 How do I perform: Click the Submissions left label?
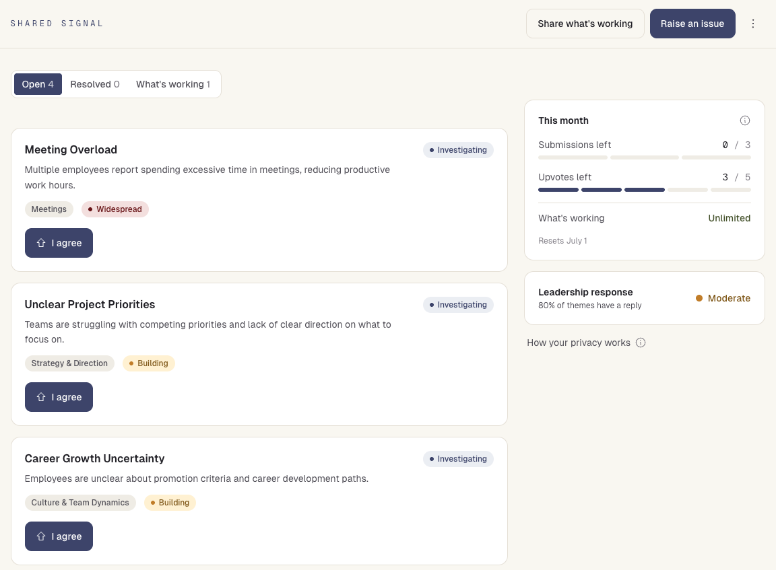click(x=575, y=145)
